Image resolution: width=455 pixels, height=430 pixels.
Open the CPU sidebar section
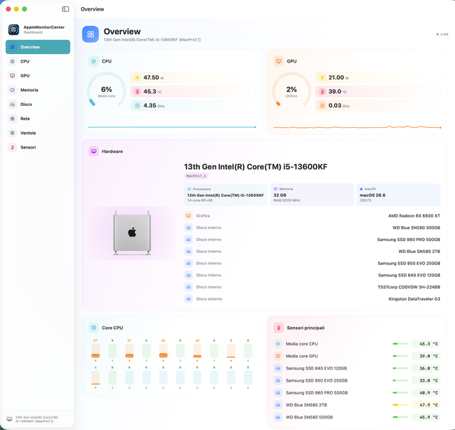(x=38, y=61)
